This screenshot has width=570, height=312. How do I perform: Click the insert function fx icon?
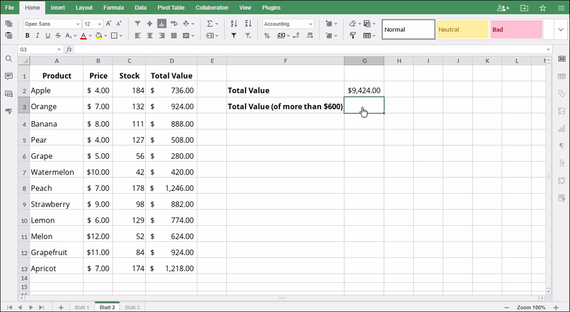click(x=69, y=50)
